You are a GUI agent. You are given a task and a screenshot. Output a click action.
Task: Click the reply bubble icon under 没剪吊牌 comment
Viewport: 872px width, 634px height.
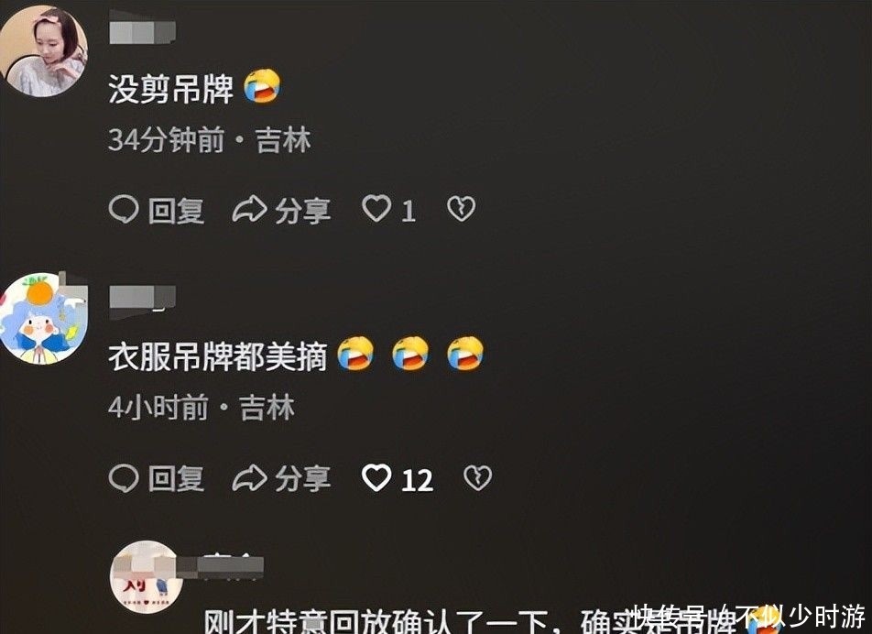coord(124,210)
